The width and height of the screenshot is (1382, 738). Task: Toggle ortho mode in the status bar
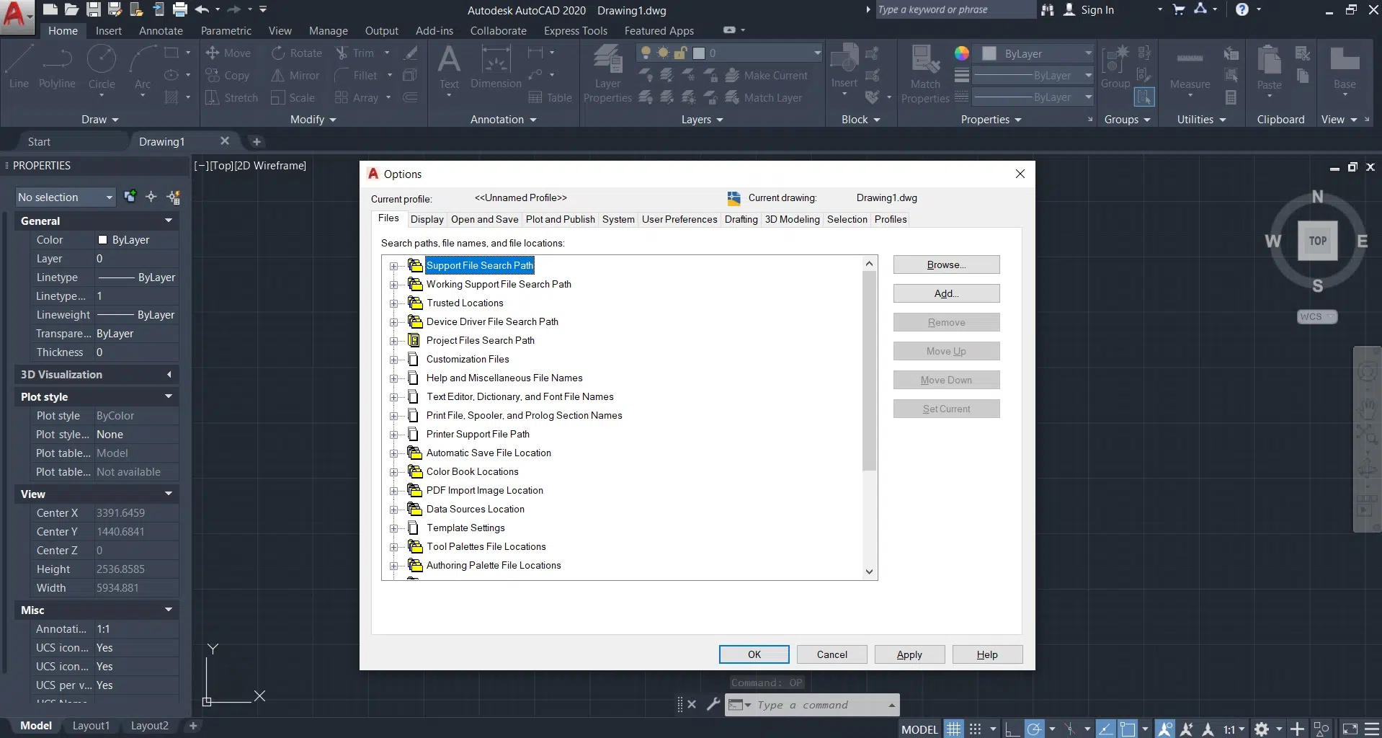click(1012, 729)
